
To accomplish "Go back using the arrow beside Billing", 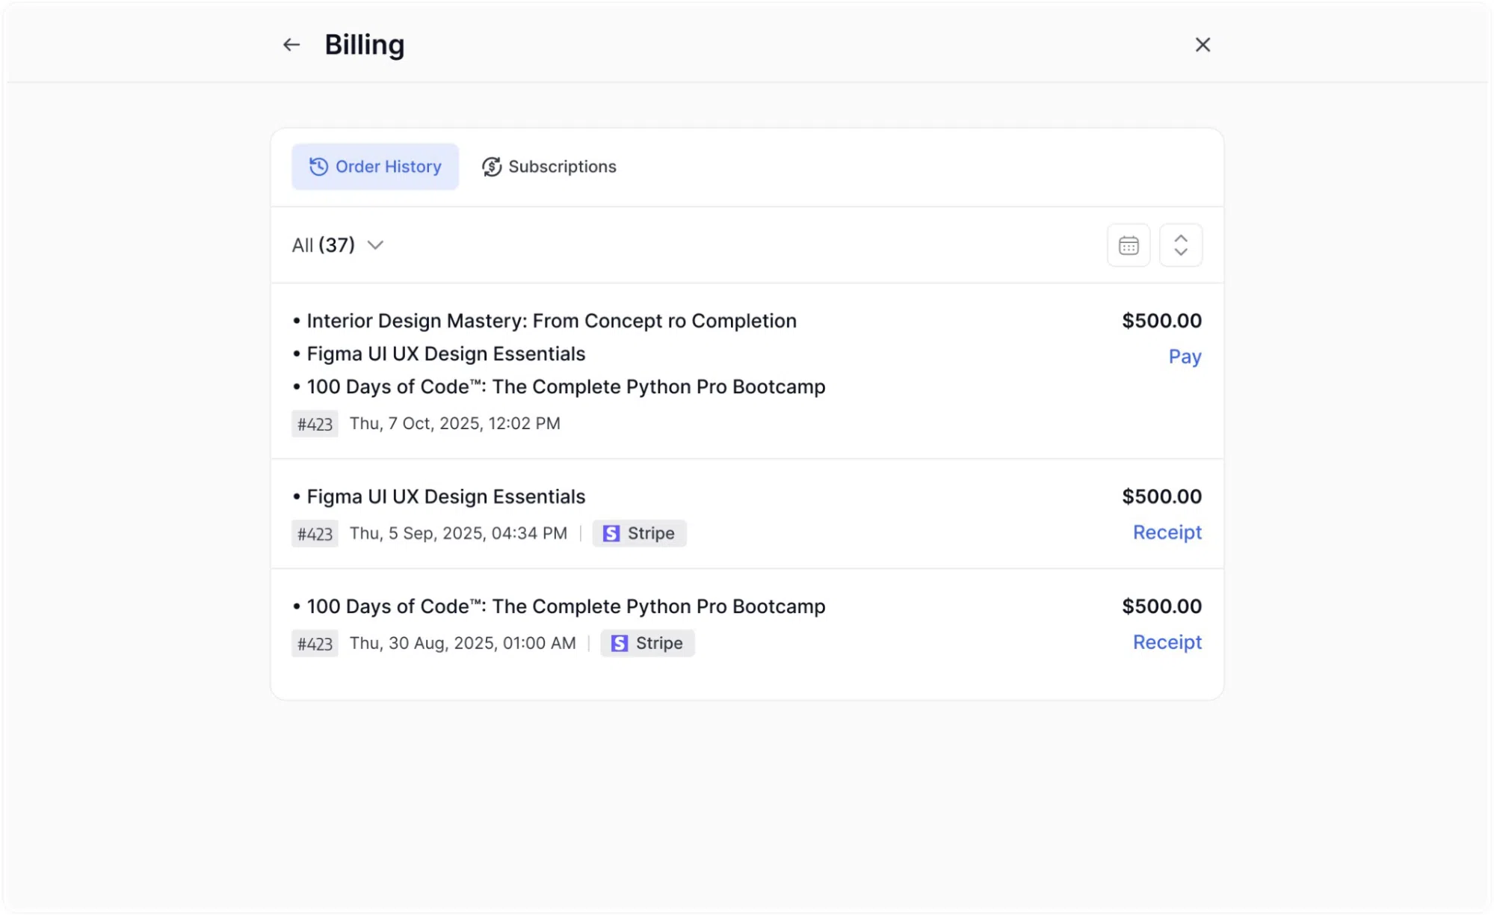I will tap(291, 45).
